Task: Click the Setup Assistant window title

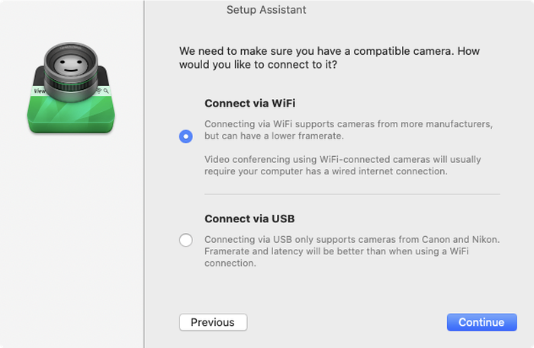Action: point(266,10)
